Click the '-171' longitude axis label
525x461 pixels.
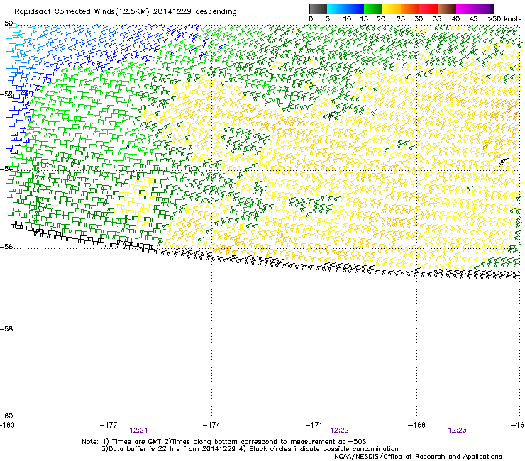pyautogui.click(x=314, y=425)
